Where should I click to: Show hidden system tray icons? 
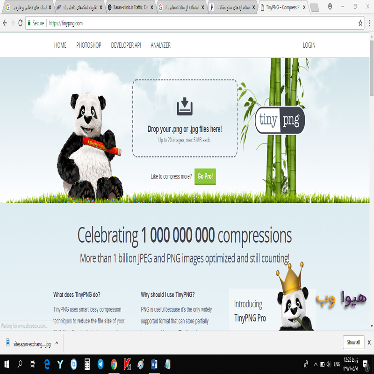(316, 364)
